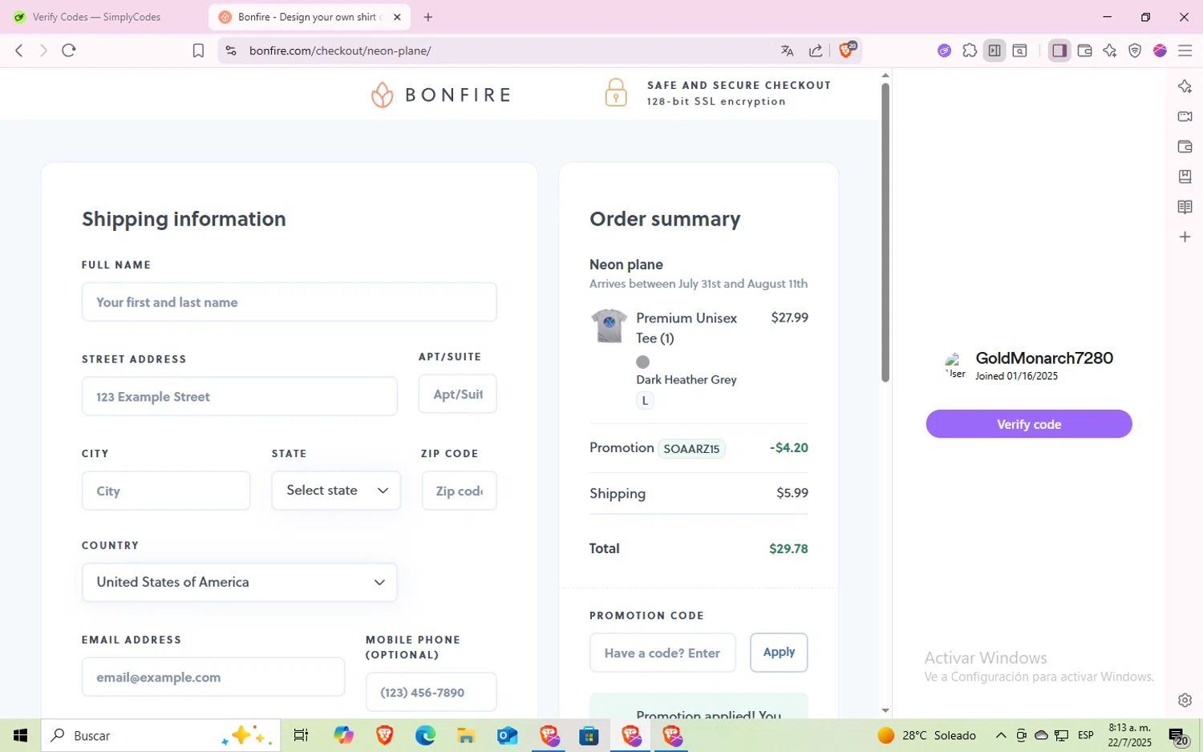1203x752 pixels.
Task: Click the Dark Heather Grey color swatch
Action: pyautogui.click(x=642, y=362)
